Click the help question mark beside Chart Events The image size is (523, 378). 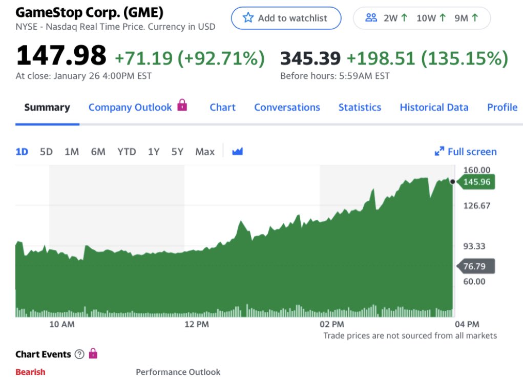point(79,354)
